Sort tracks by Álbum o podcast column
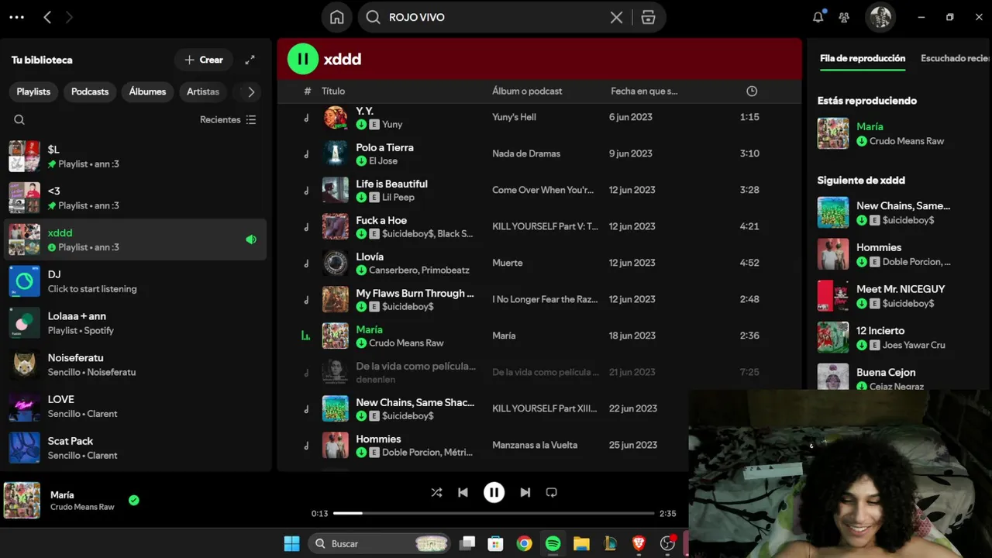This screenshot has width=992, height=558. click(527, 91)
